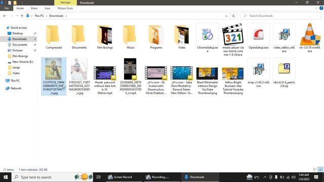Open Explorer help icon
The height and width of the screenshot is (182, 324).
click(321, 8)
